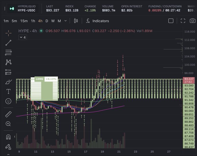Switch to 15m timeframe

click(24, 21)
